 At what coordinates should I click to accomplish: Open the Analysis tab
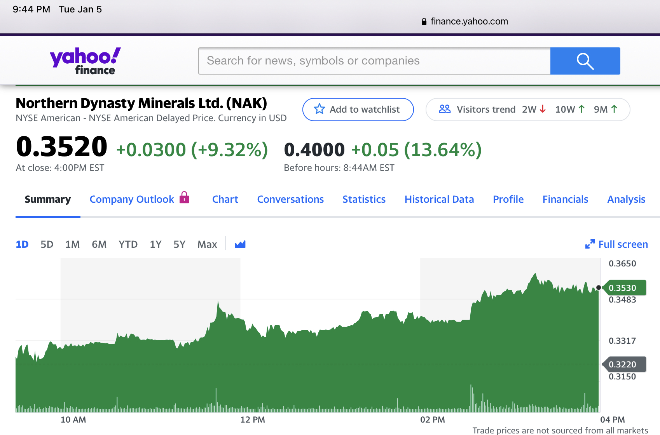(626, 199)
